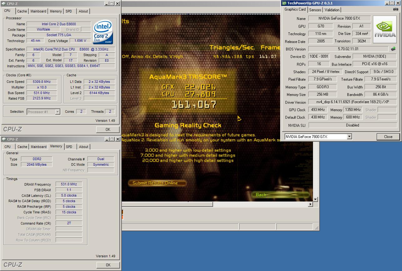Click the Channels # Dual field
The height and width of the screenshot is (271, 402).
[101, 159]
